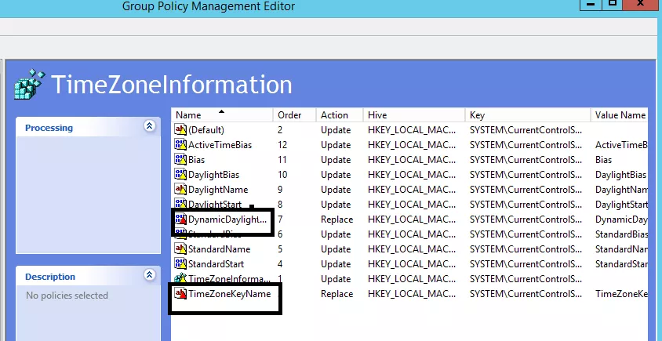662x341 pixels.
Task: Select the Bias entry name
Action: click(196, 160)
